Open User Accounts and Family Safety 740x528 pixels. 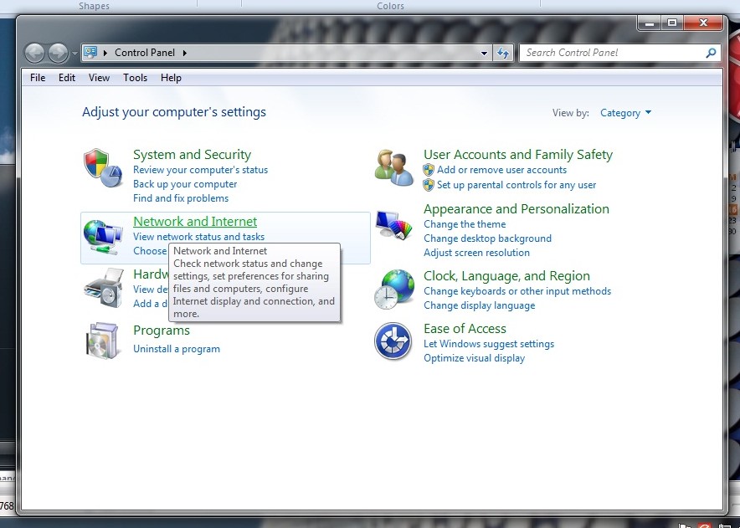518,155
